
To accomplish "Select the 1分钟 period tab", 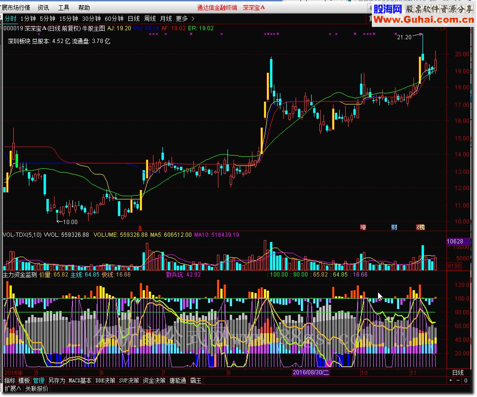I will 28,18.
